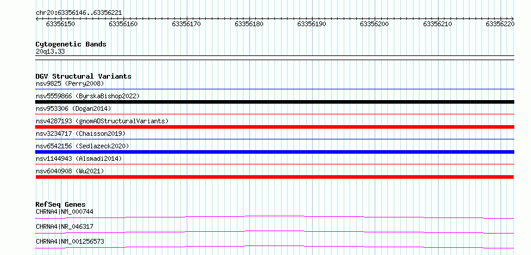Open variant nsv1144943 (Alsmadi2014)
Screen dimensions: 531x255
coord(79,158)
